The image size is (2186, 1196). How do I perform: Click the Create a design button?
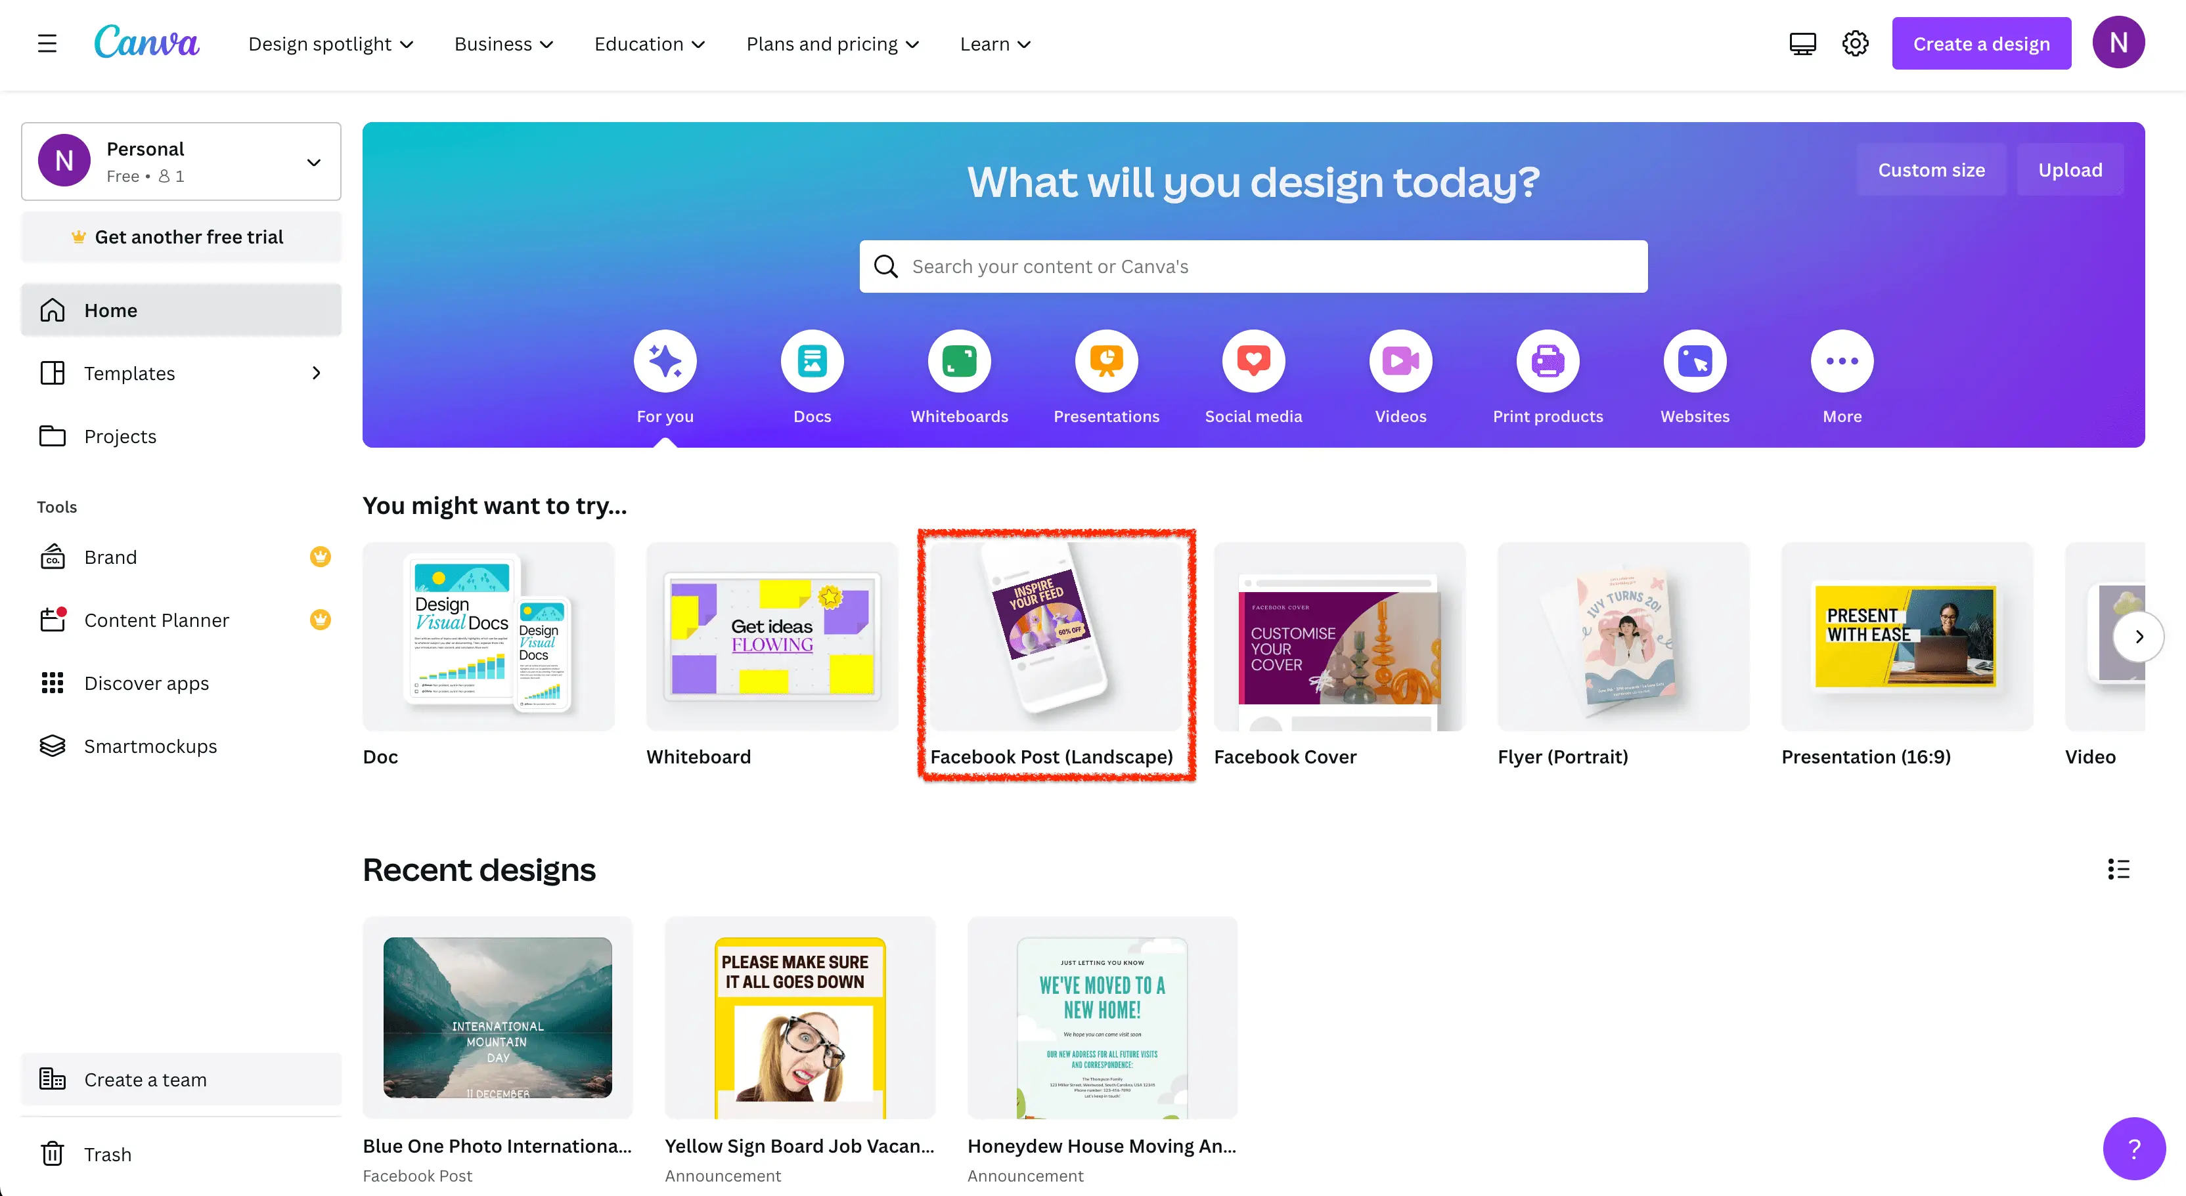pyautogui.click(x=1980, y=43)
